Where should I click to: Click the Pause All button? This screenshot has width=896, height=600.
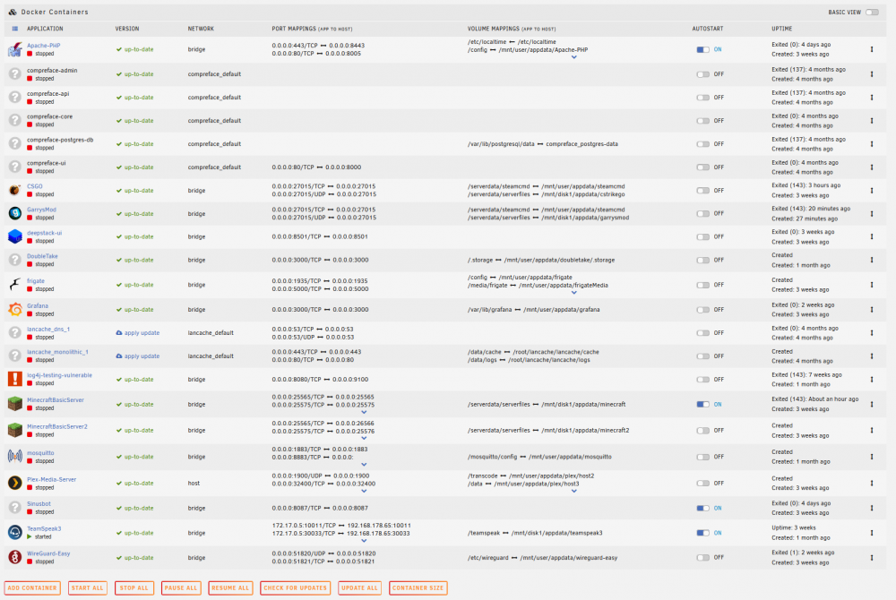(181, 588)
